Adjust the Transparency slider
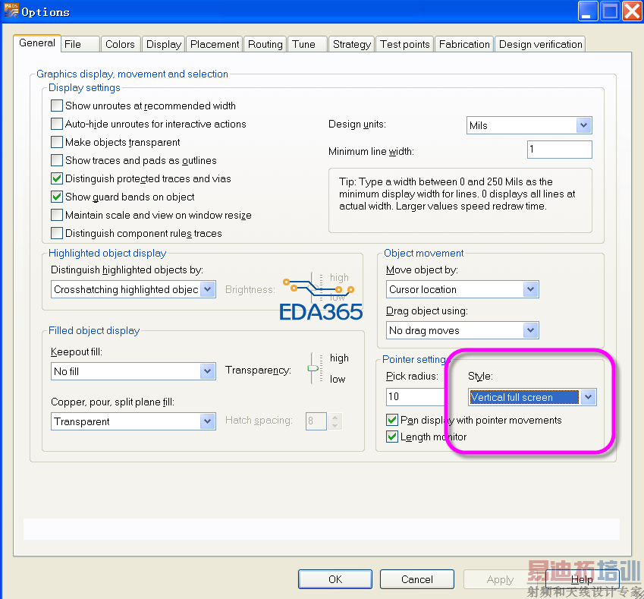The height and width of the screenshot is (599, 644). point(313,368)
